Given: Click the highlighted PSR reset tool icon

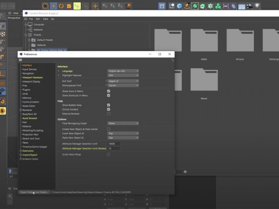Looking at the screenshot, I should click(77, 6).
